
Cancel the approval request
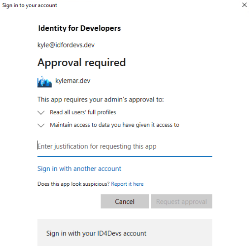pos(125,201)
